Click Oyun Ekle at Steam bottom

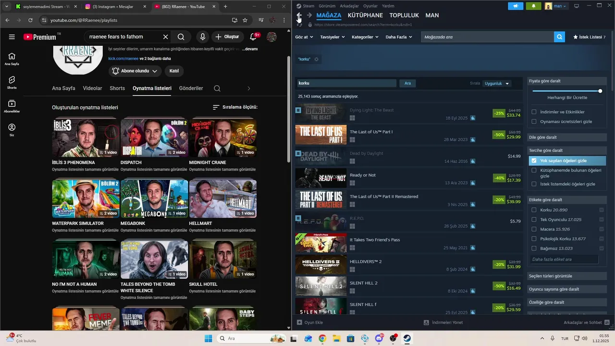point(310,322)
